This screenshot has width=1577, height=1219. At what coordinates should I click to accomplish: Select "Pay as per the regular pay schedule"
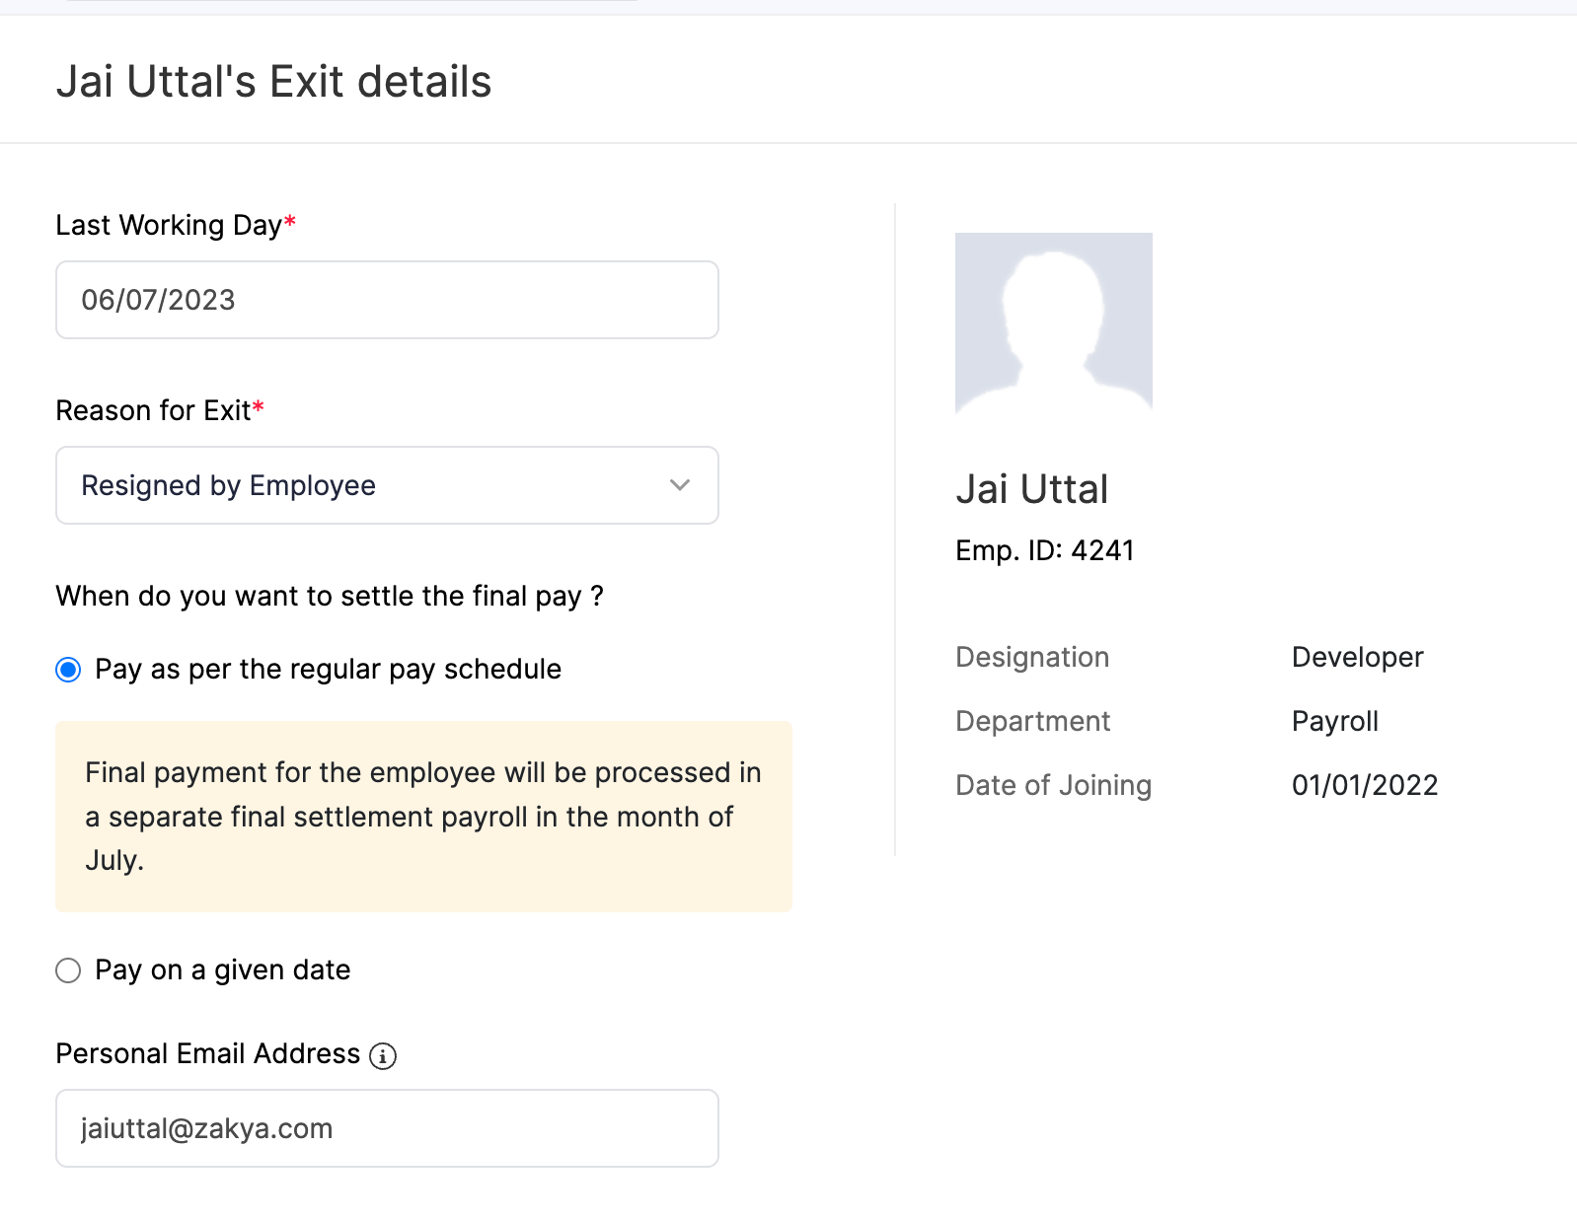click(x=68, y=671)
